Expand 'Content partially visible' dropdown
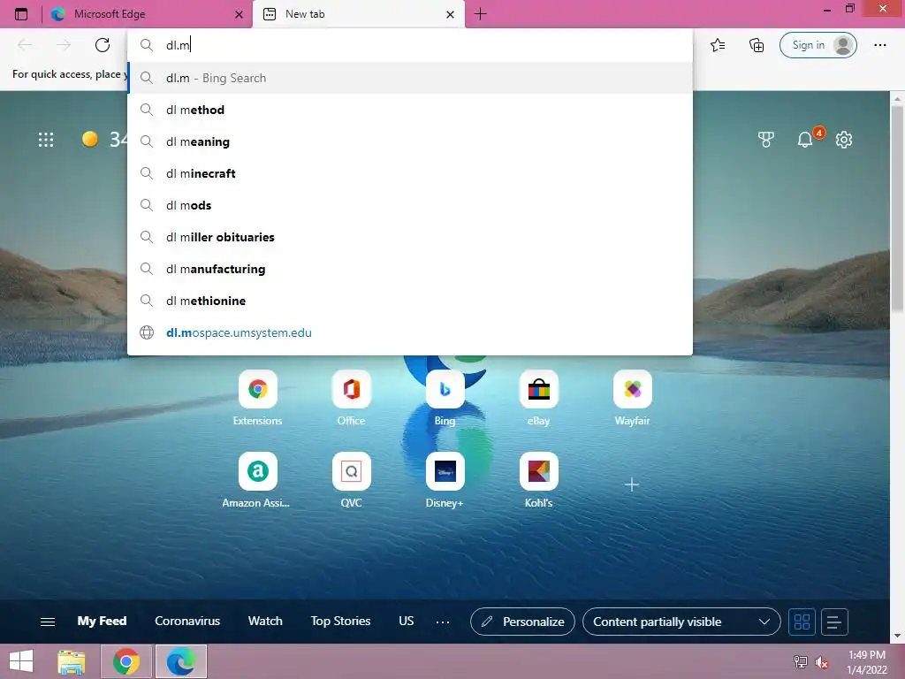The image size is (905, 679). [681, 622]
